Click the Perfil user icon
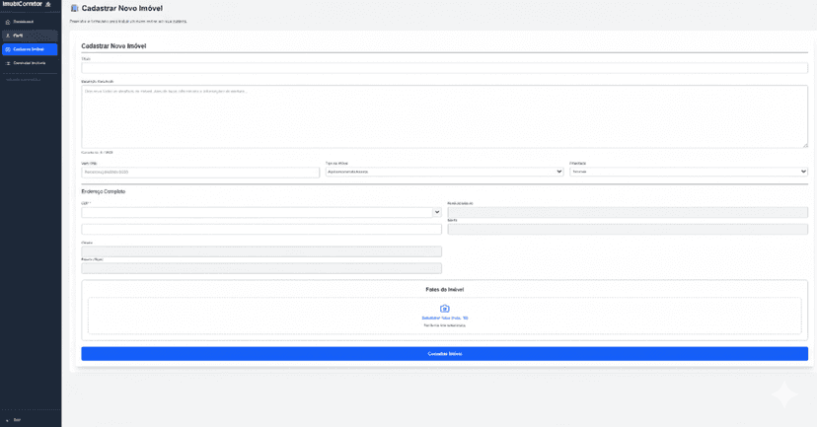The width and height of the screenshot is (817, 427). (8, 36)
